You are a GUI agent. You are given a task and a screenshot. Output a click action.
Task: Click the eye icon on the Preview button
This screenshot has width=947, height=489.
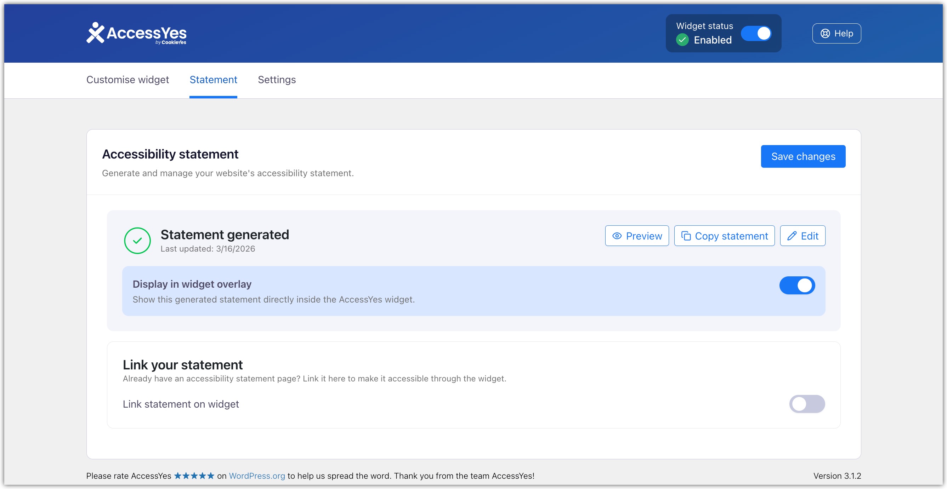(617, 236)
